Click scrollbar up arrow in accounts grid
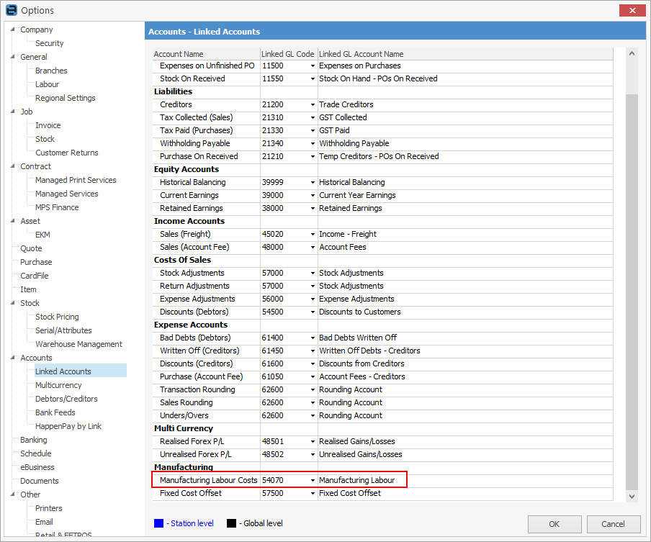Image resolution: width=651 pixels, height=542 pixels. click(632, 53)
